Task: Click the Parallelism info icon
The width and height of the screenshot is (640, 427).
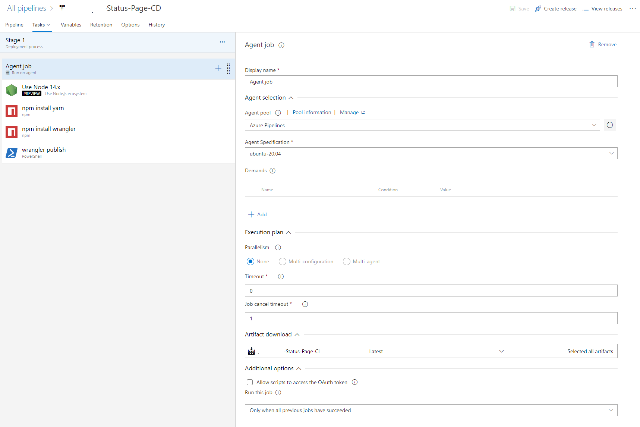Action: (x=278, y=248)
